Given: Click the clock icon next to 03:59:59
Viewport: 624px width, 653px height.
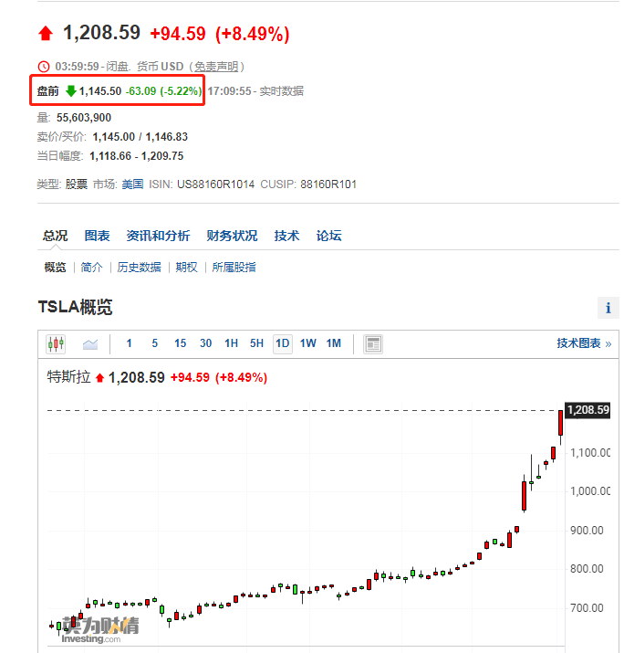Looking at the screenshot, I should point(44,67).
